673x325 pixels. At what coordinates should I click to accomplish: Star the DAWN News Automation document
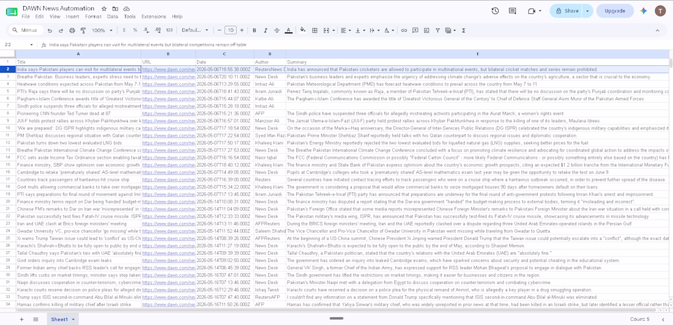(x=104, y=9)
